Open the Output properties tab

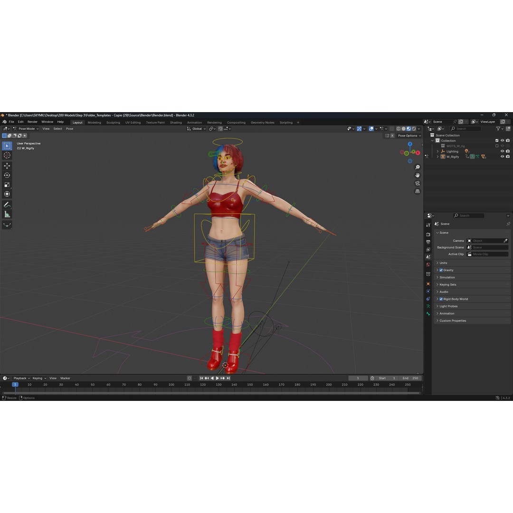coord(428,242)
